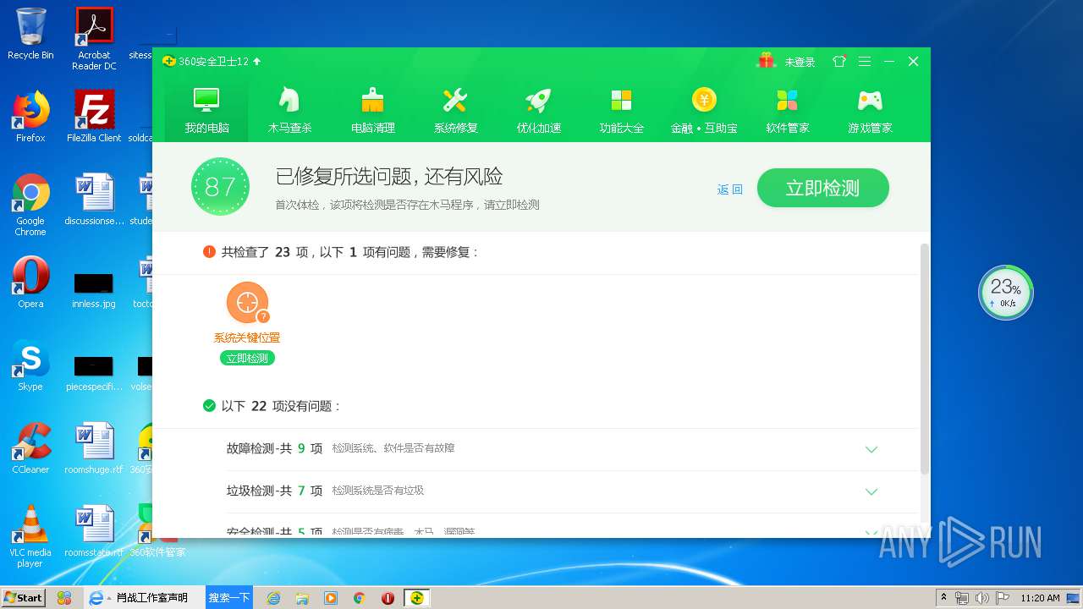Screen dimensions: 1083x609
Task: Click 未登录 login link
Action: pyautogui.click(x=800, y=62)
